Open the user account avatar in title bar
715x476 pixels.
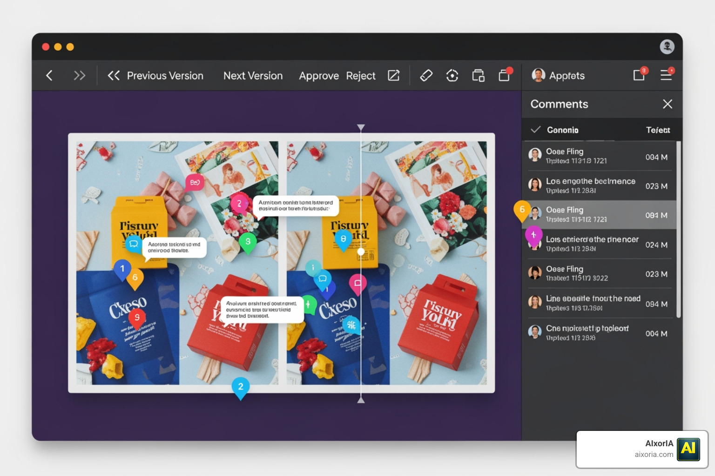[667, 46]
